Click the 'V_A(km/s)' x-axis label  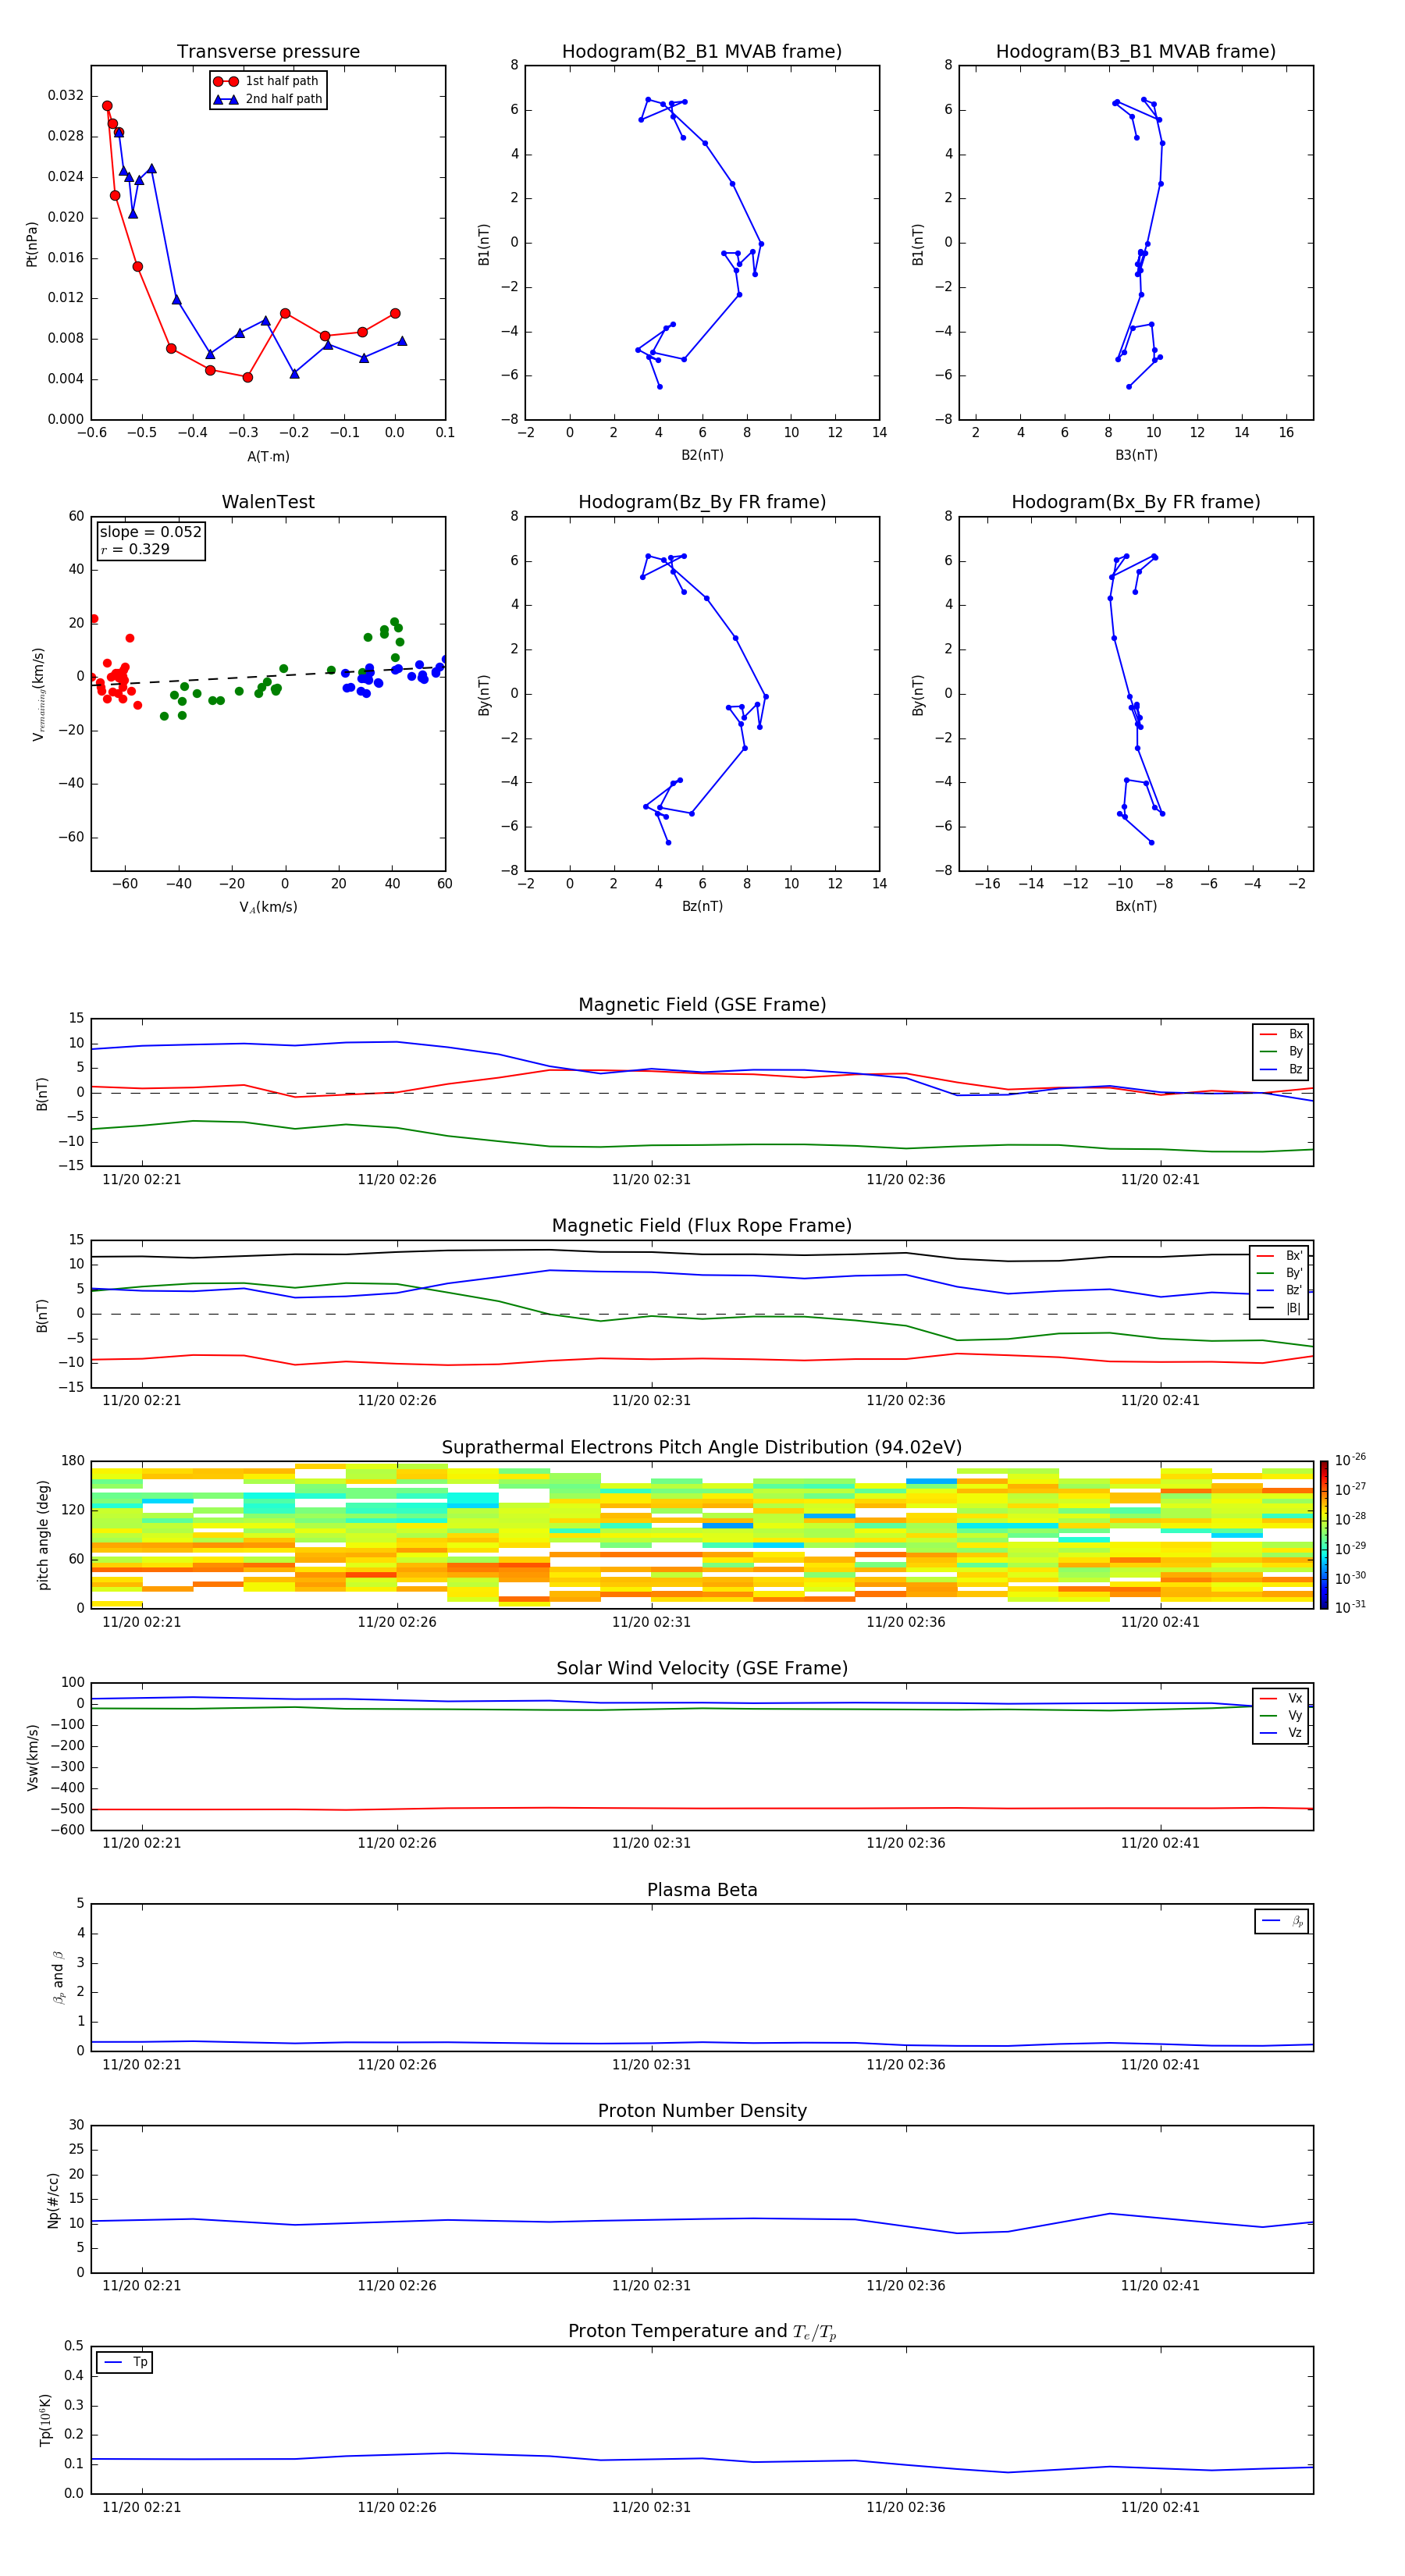(268, 907)
